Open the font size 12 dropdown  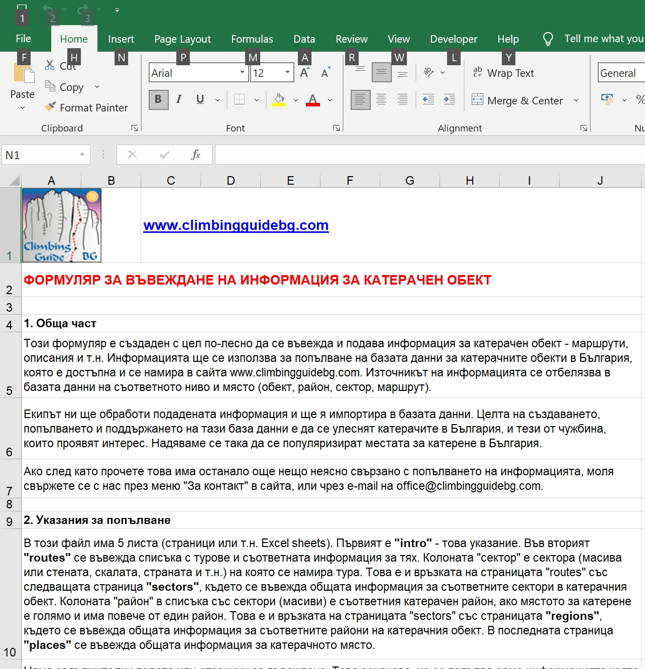click(287, 72)
